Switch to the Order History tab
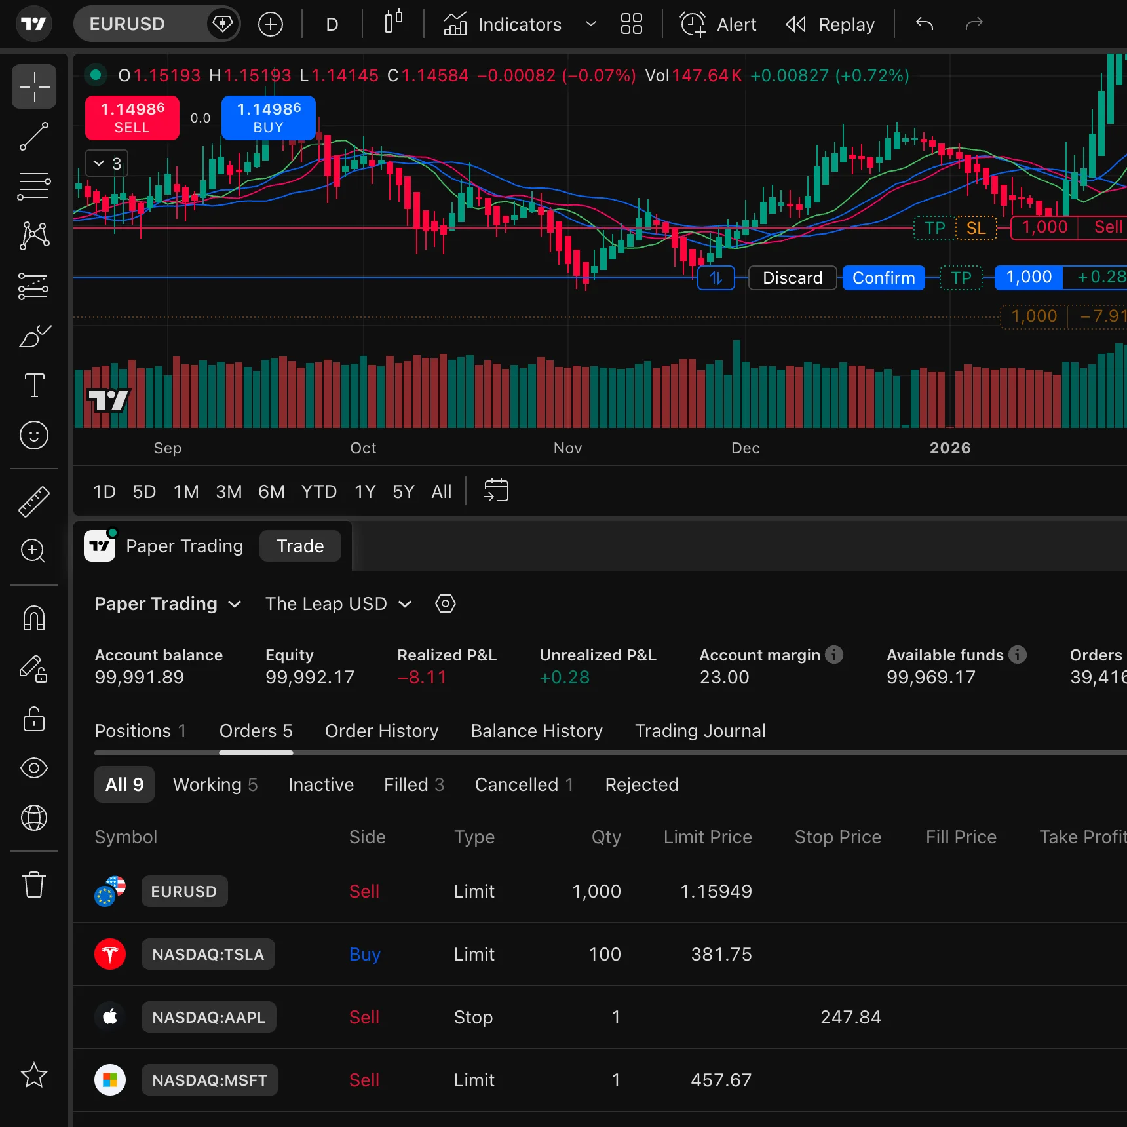The image size is (1127, 1127). coord(381,731)
